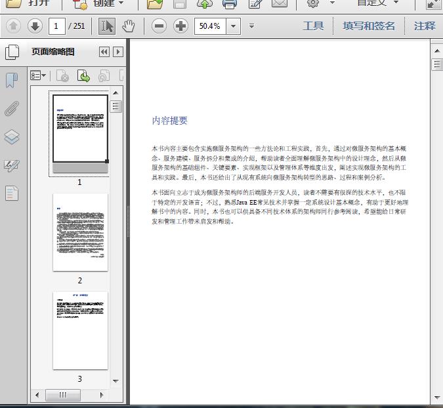
Task: Zoom out with the minus button
Action: pyautogui.click(x=159, y=26)
